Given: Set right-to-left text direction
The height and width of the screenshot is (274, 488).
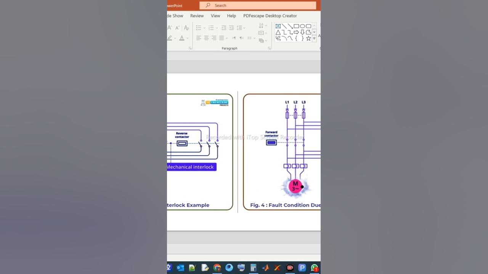Looking at the screenshot, I should (242, 38).
